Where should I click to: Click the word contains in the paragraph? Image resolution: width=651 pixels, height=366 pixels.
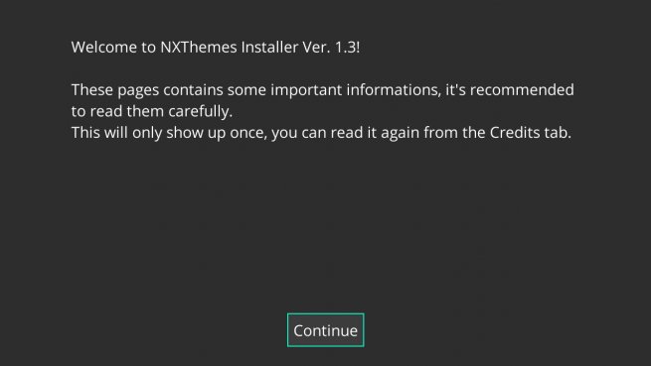click(193, 90)
